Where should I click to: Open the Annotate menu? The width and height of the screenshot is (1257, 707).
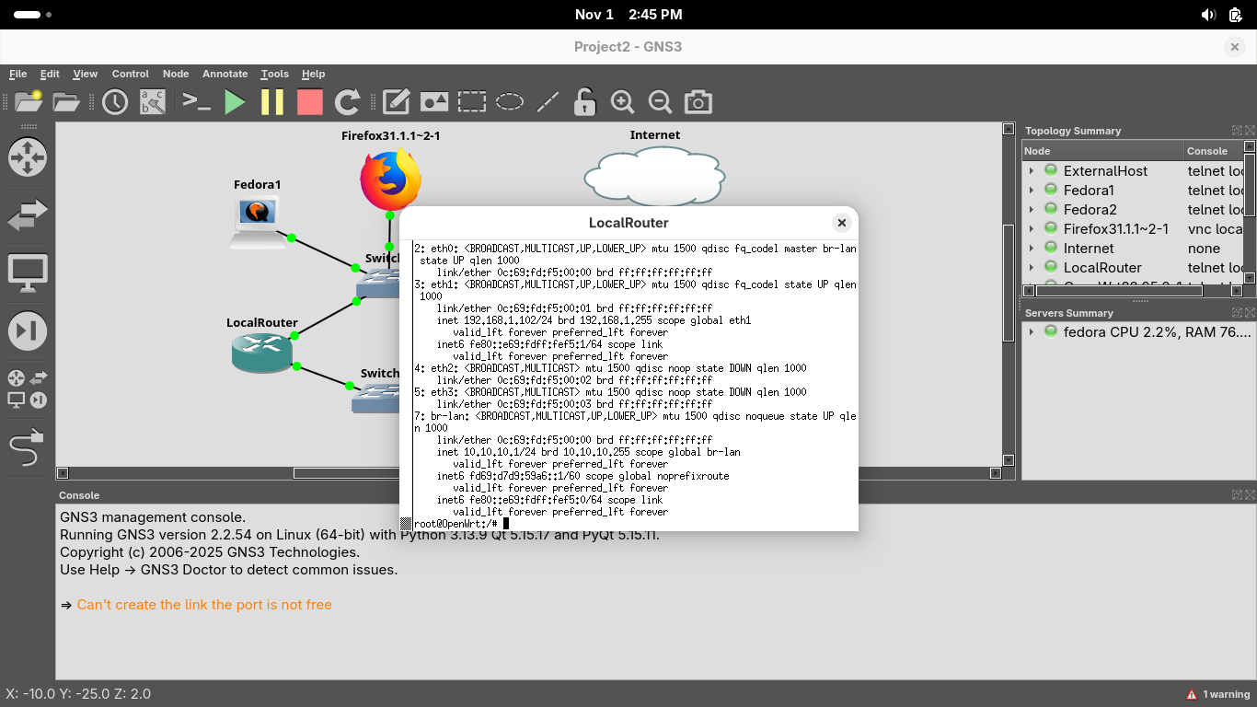coord(225,74)
